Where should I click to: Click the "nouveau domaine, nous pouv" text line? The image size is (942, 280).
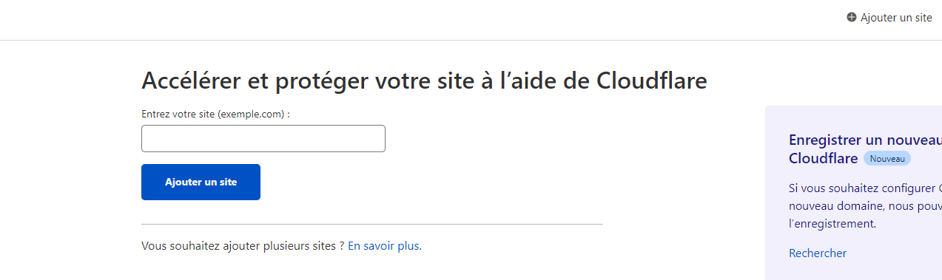(865, 205)
